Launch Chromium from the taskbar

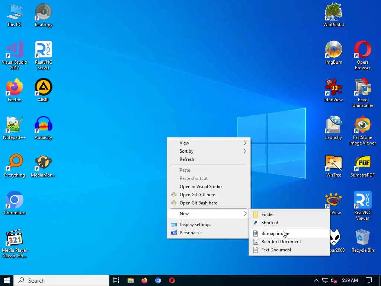pos(158,280)
